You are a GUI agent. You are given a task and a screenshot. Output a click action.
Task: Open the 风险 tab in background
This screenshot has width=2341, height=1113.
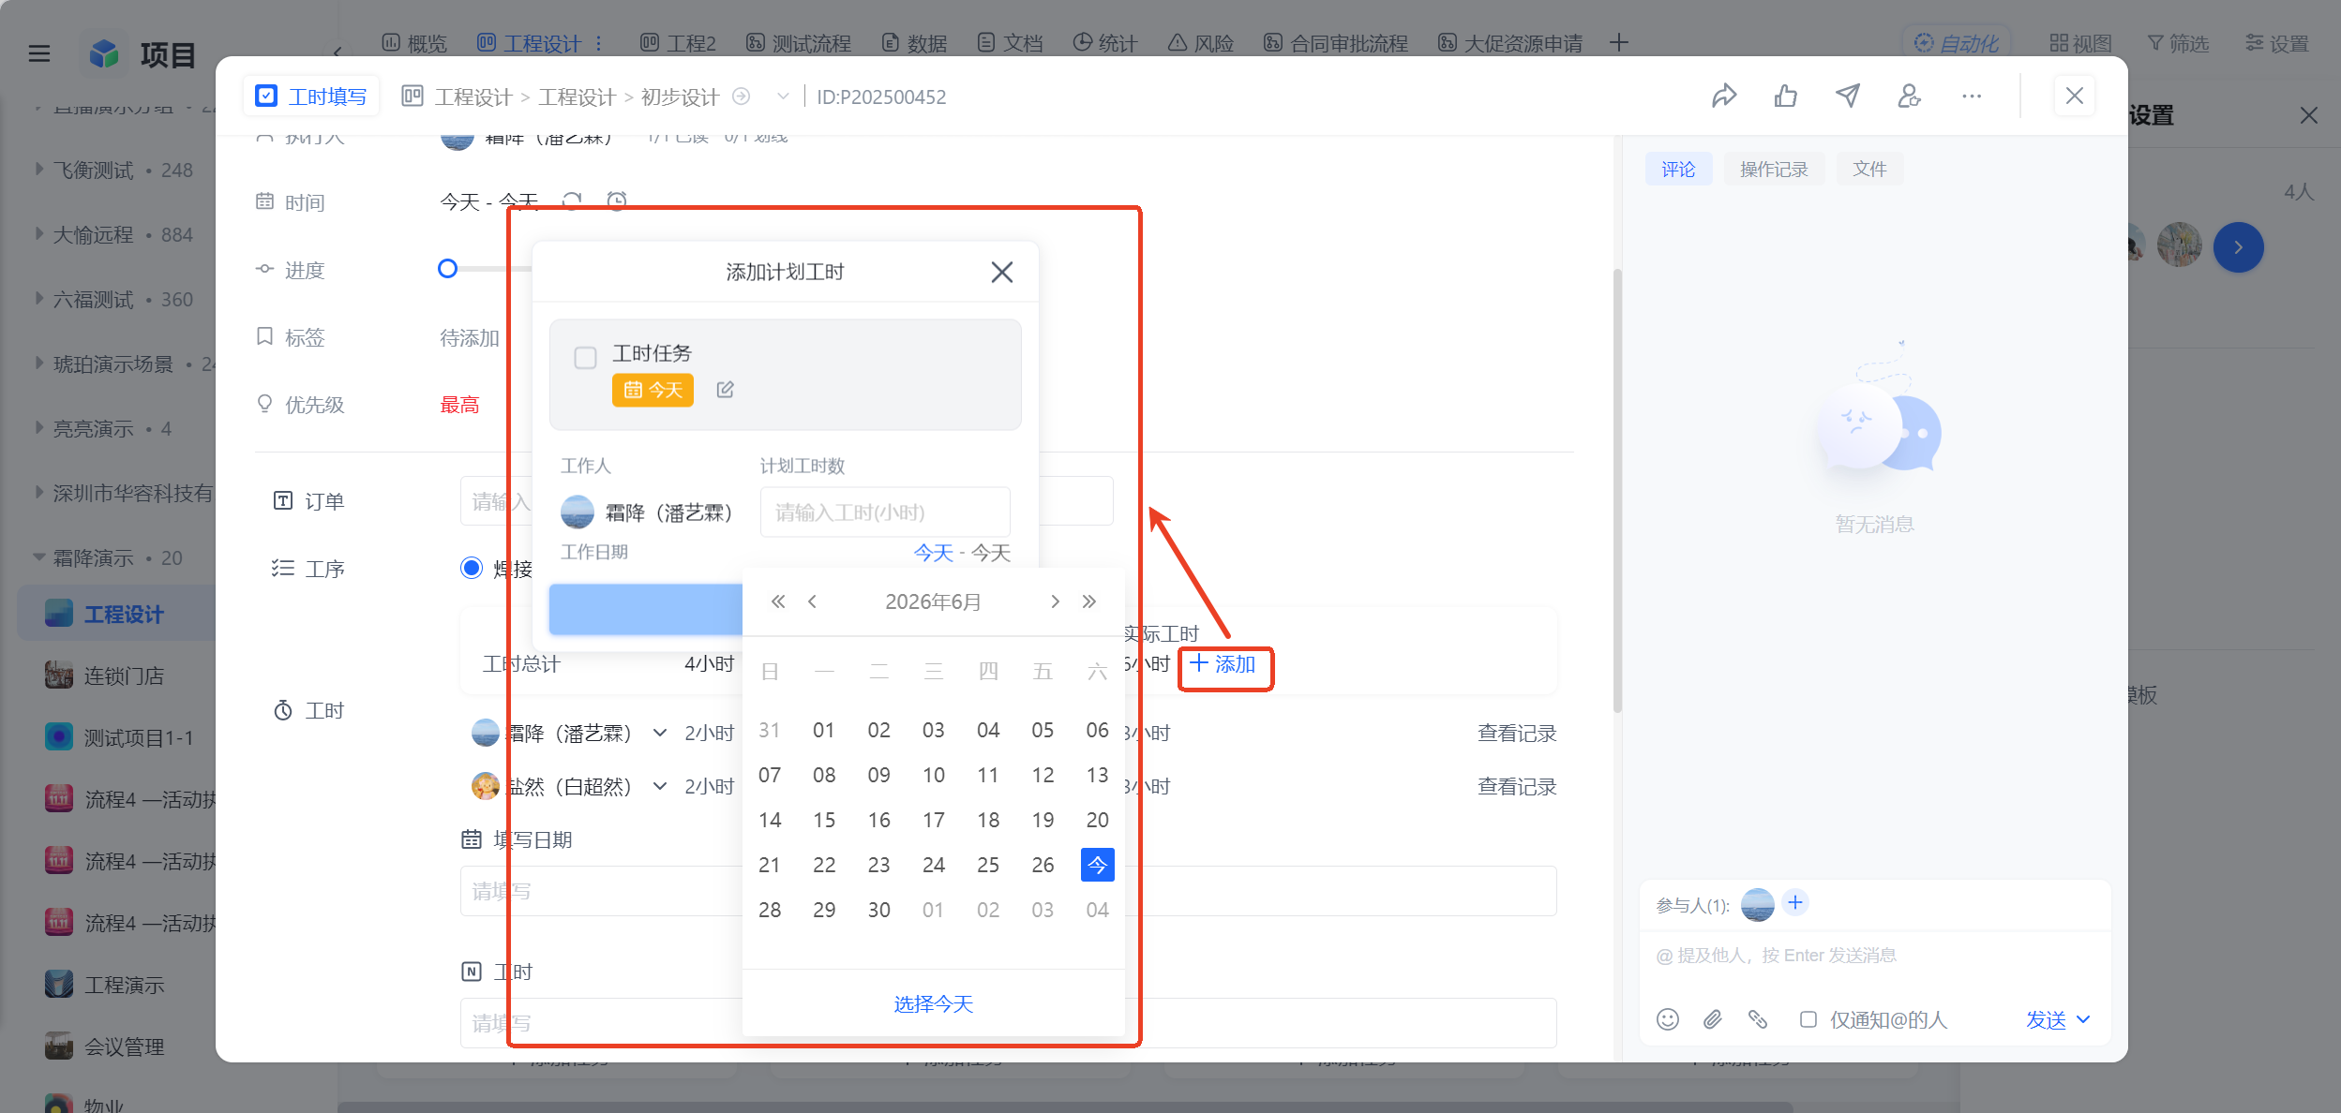click(x=1201, y=43)
